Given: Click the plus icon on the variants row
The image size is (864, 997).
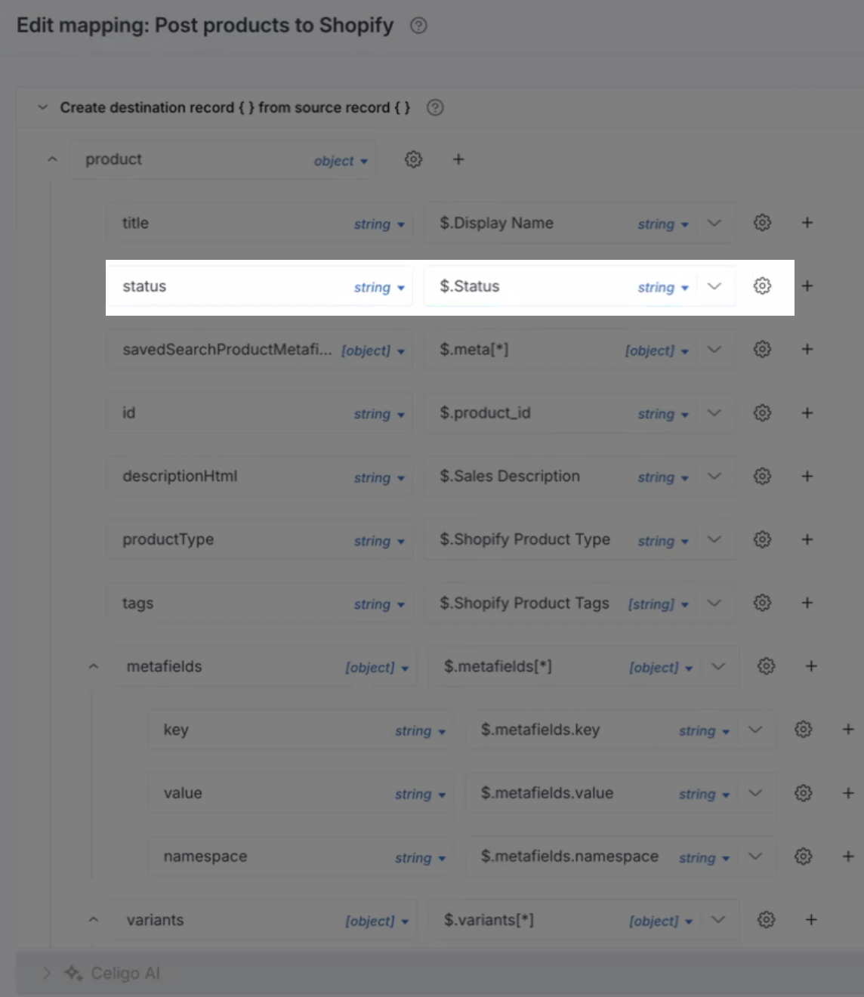Looking at the screenshot, I should coord(811,920).
